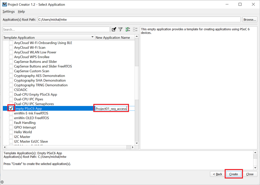Check the Dual-CPU IPC Pipes checkbox

pos(11,99)
